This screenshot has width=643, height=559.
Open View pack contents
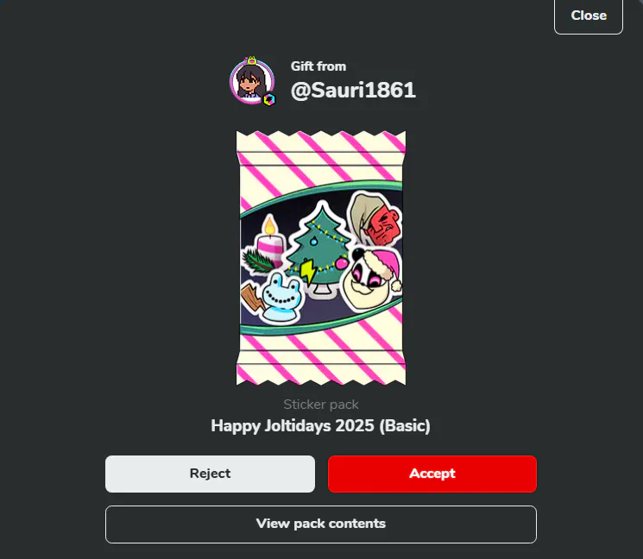click(321, 524)
